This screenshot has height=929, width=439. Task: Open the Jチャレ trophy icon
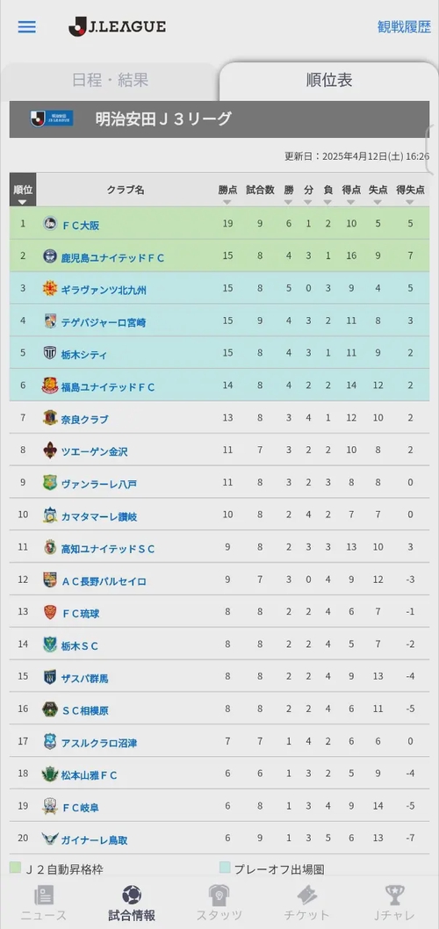point(394,894)
